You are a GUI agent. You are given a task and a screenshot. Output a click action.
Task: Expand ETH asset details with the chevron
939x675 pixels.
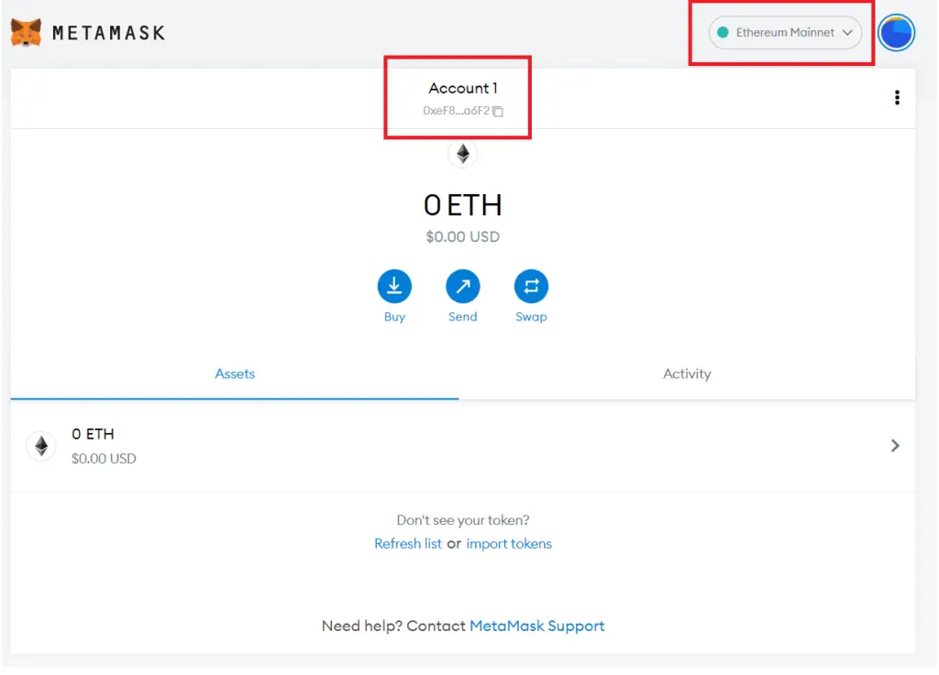pos(895,446)
